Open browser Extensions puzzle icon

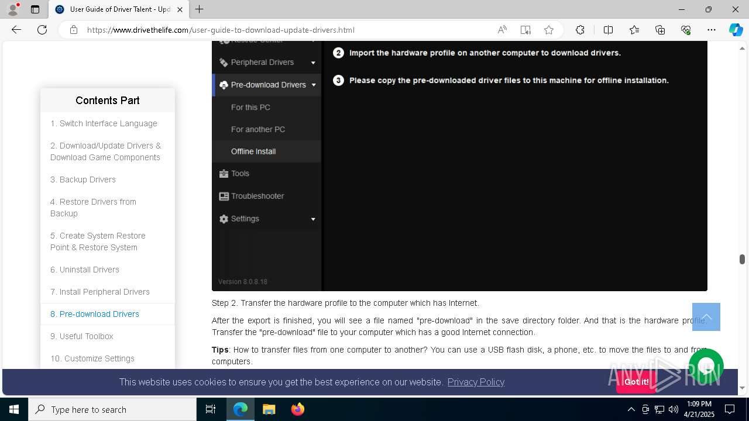coord(580,30)
